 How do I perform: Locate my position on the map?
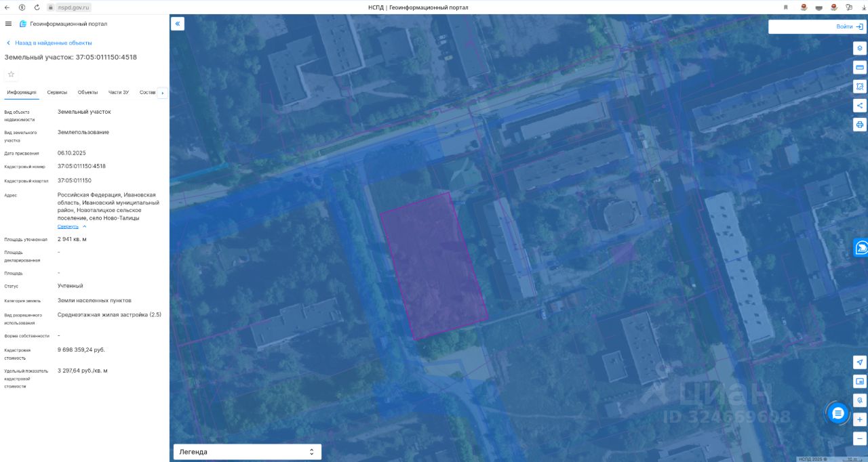tap(860, 362)
